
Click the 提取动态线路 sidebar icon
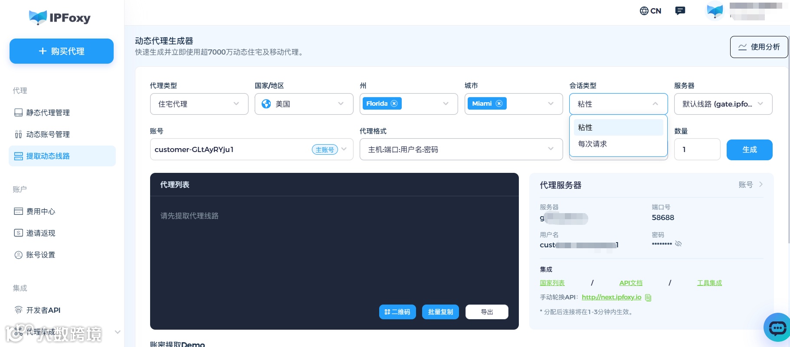pyautogui.click(x=18, y=156)
